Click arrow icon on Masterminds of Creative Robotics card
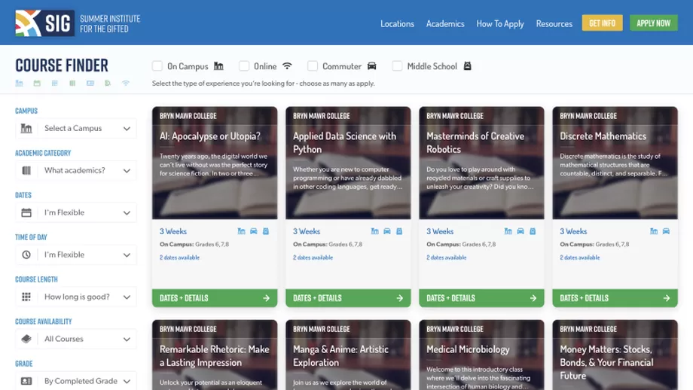 coord(533,298)
